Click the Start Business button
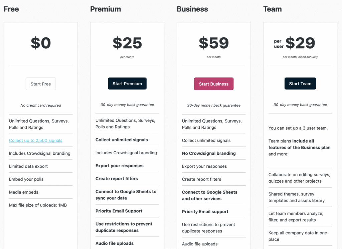 [214, 84]
